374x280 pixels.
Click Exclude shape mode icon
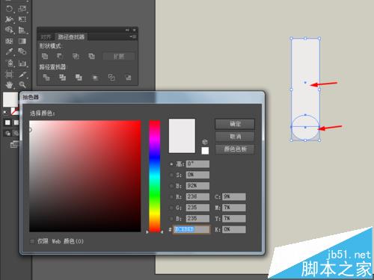91,56
